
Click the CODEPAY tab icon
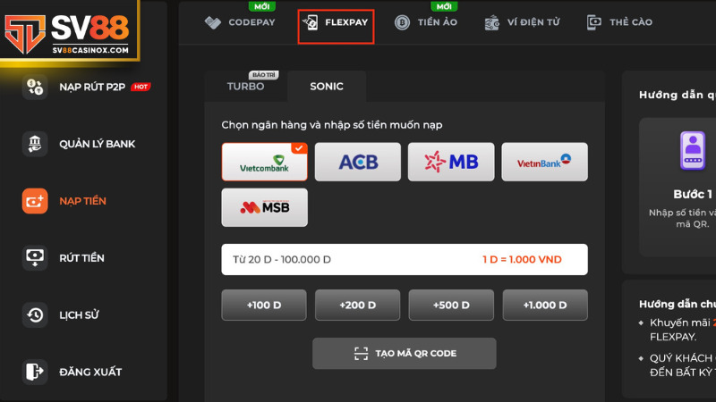(x=213, y=21)
